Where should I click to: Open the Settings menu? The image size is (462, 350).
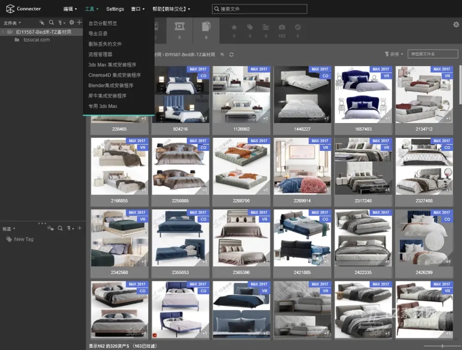[115, 8]
